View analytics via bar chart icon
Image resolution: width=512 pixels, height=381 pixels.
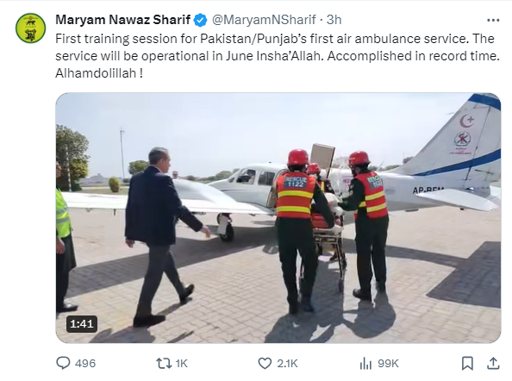point(365,363)
